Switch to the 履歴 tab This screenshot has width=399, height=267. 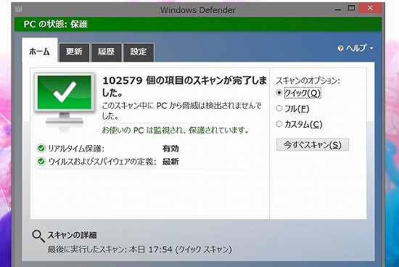coord(106,52)
